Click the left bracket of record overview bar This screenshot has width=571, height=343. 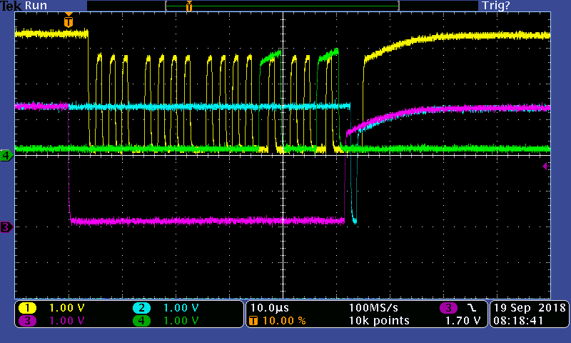tap(166, 6)
